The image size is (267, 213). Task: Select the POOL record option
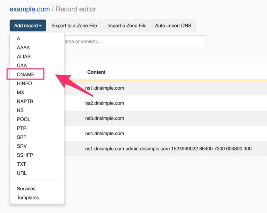[24, 119]
